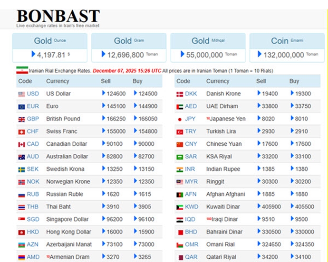Click the Kuwait flag next to KWD
Image resolution: width=328 pixels, height=262 pixels.
pos(180,207)
